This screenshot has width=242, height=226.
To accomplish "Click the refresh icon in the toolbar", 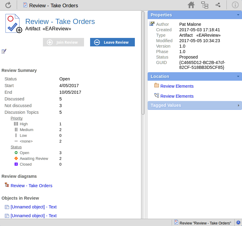I will click(x=8, y=5).
